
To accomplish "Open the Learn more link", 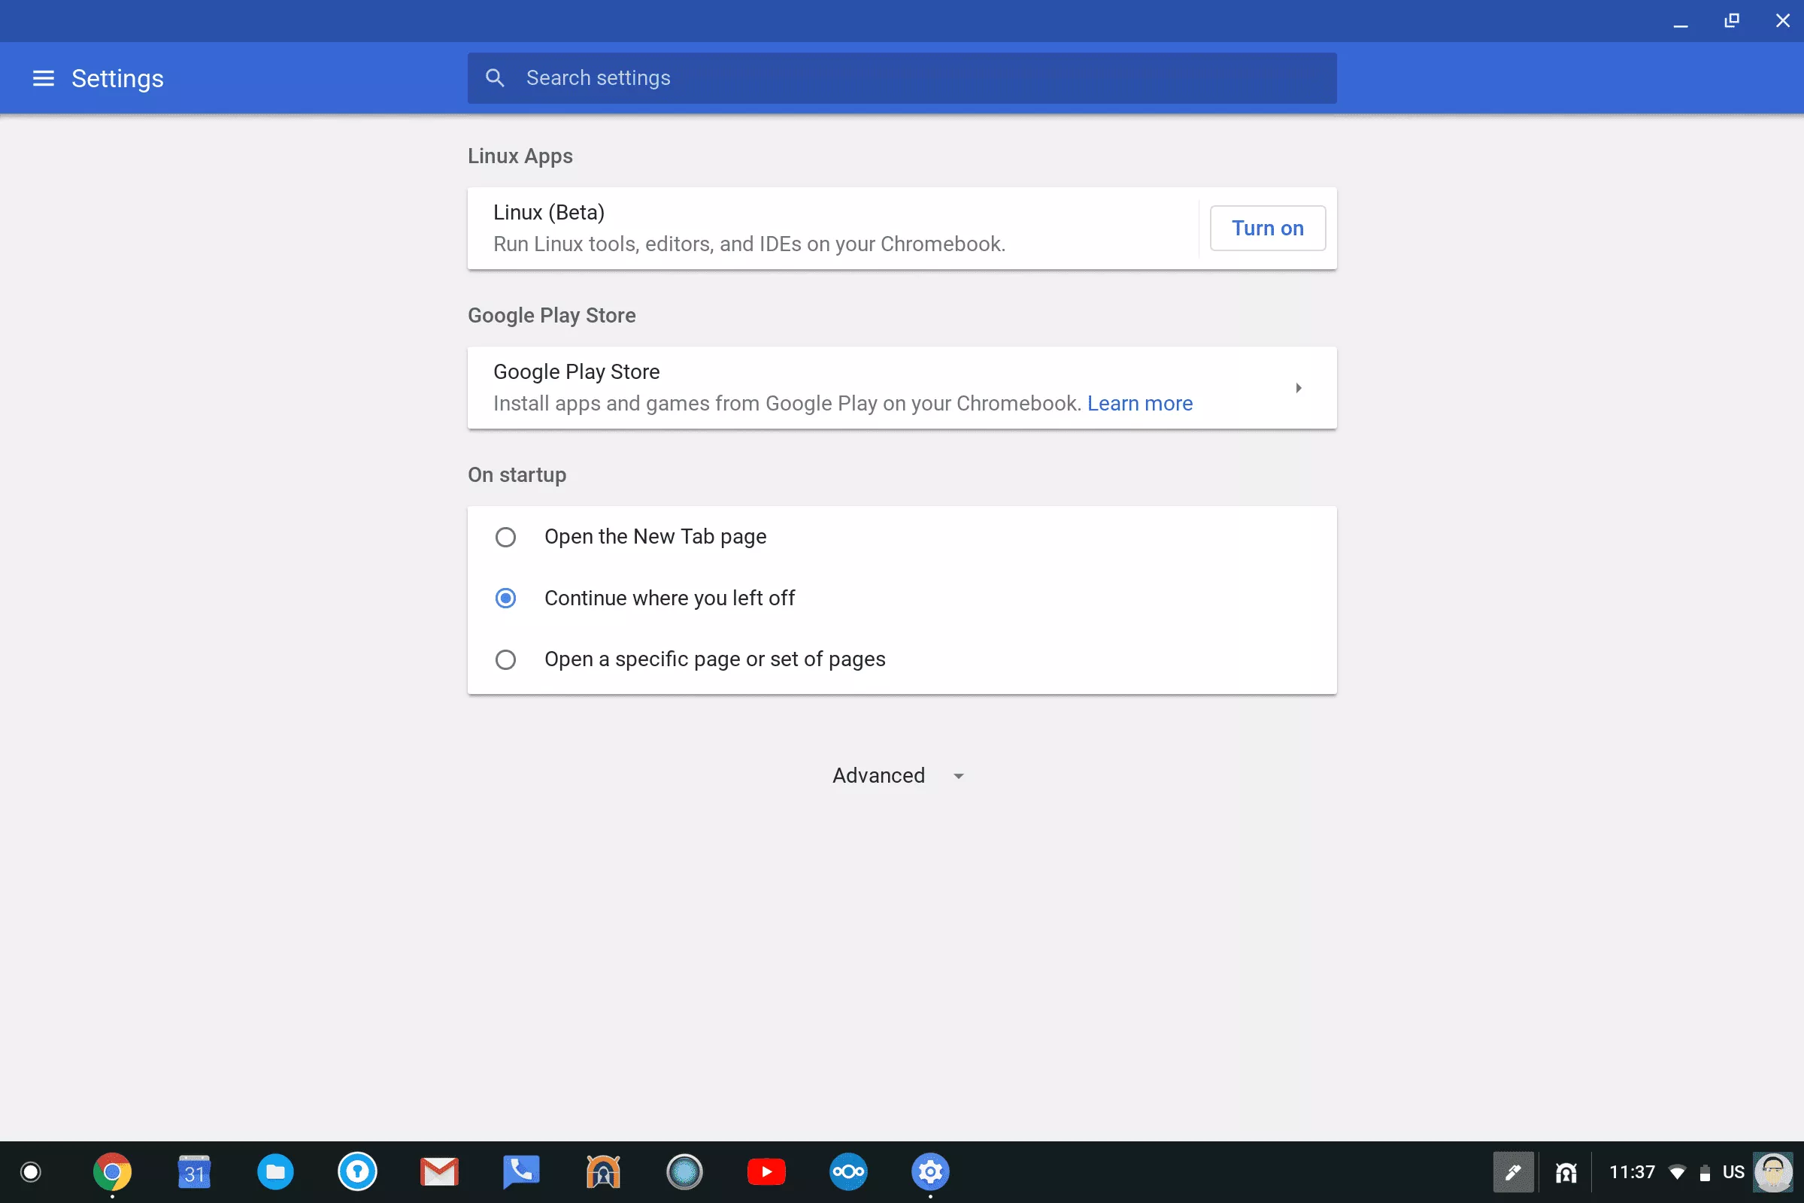I will tap(1139, 404).
